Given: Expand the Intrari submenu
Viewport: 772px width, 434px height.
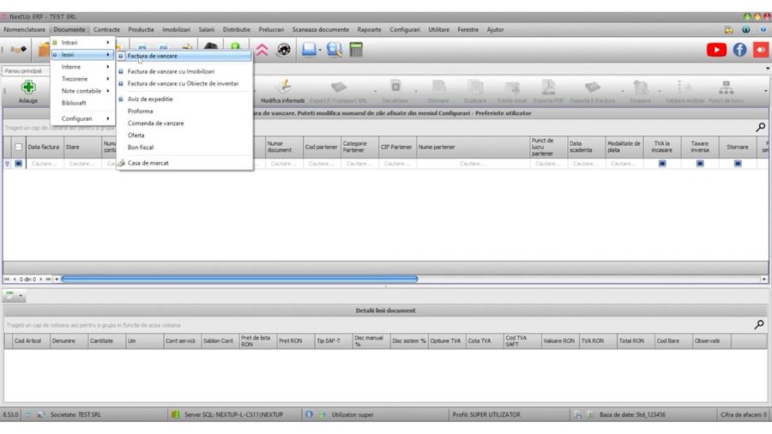Looking at the screenshot, I should [x=82, y=42].
